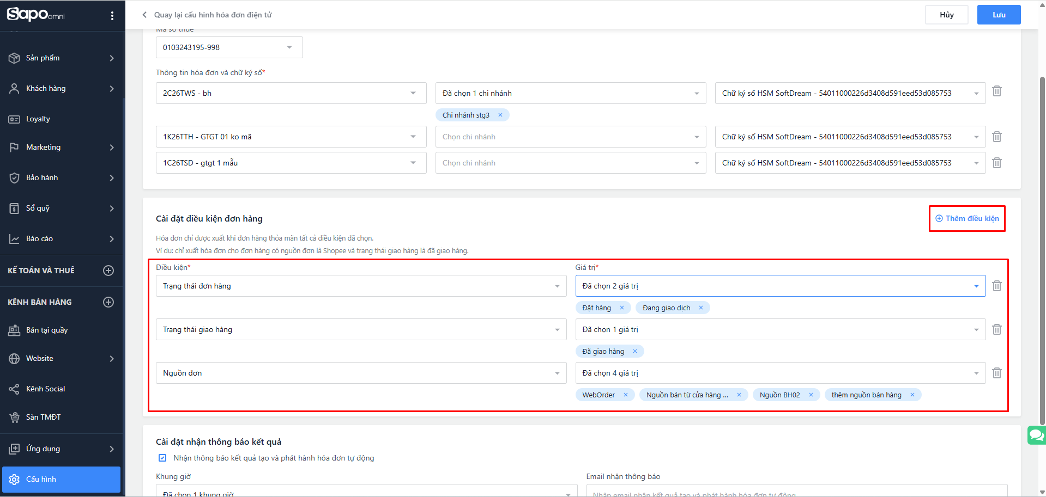Image resolution: width=1046 pixels, height=497 pixels.
Task: Click the page's vertical scrollbar
Action: coord(1042,250)
